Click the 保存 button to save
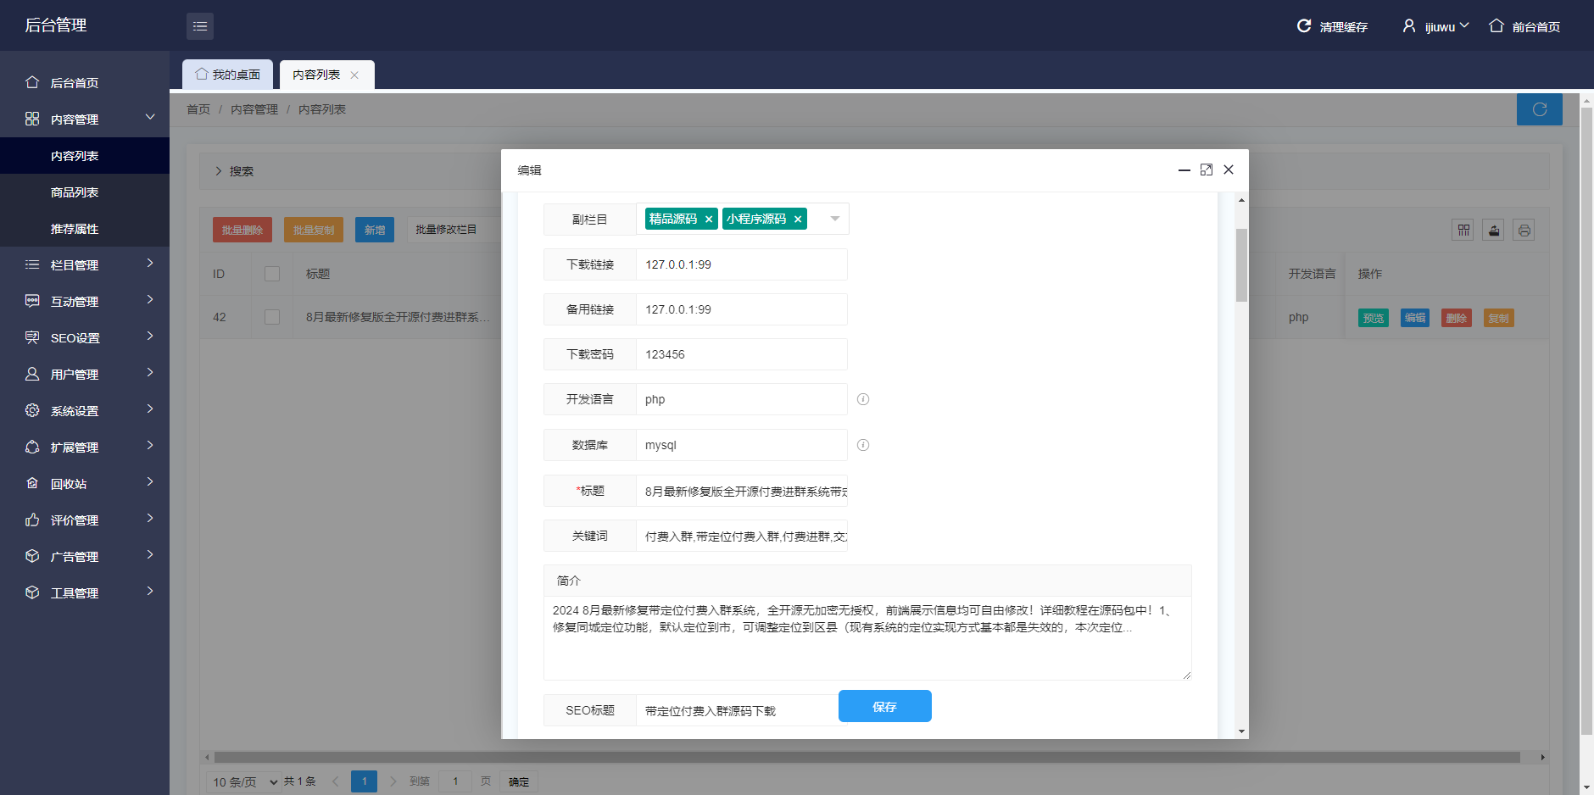Viewport: 1594px width, 795px height. pos(884,706)
